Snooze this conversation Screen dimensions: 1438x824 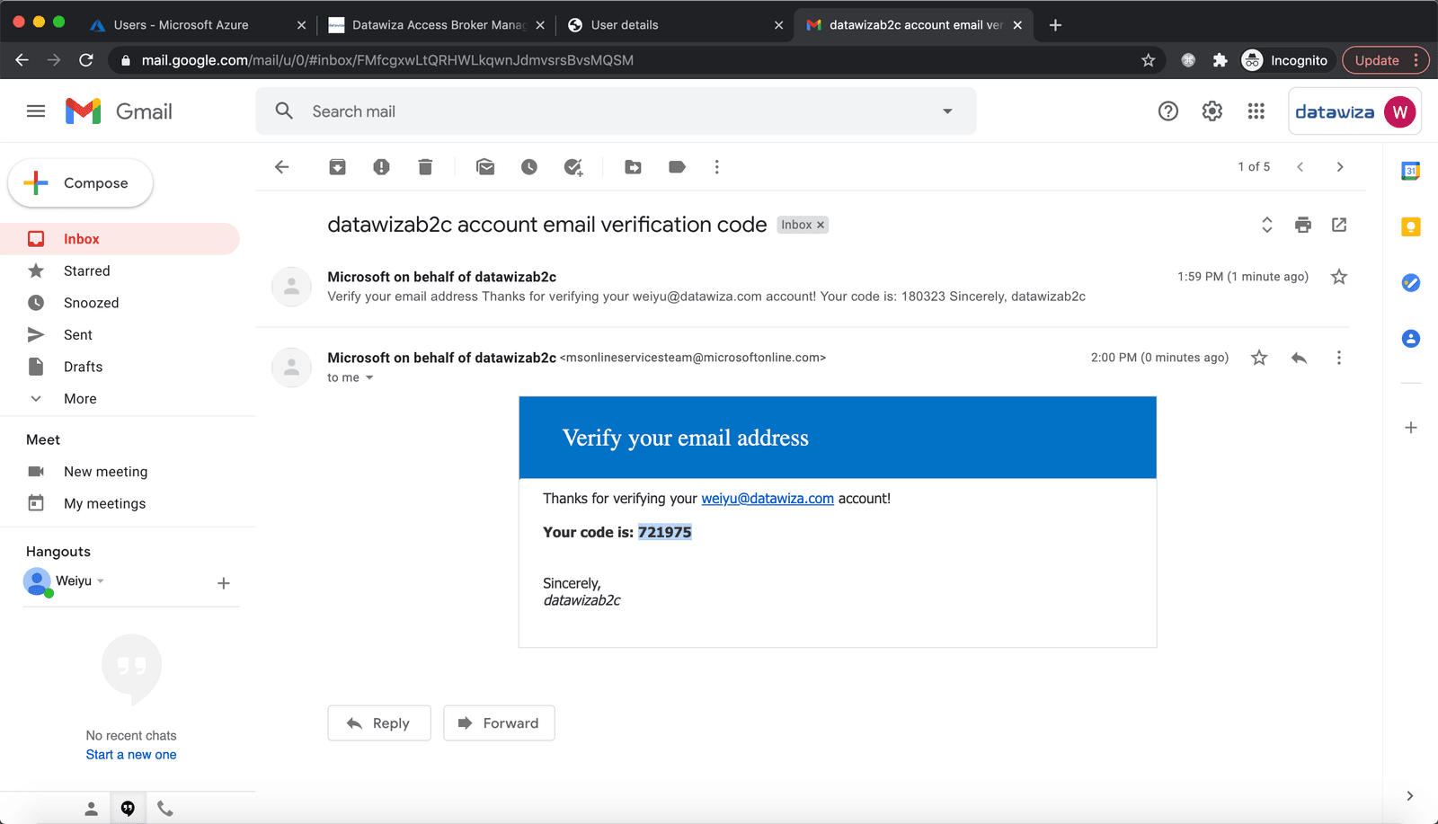pos(529,167)
